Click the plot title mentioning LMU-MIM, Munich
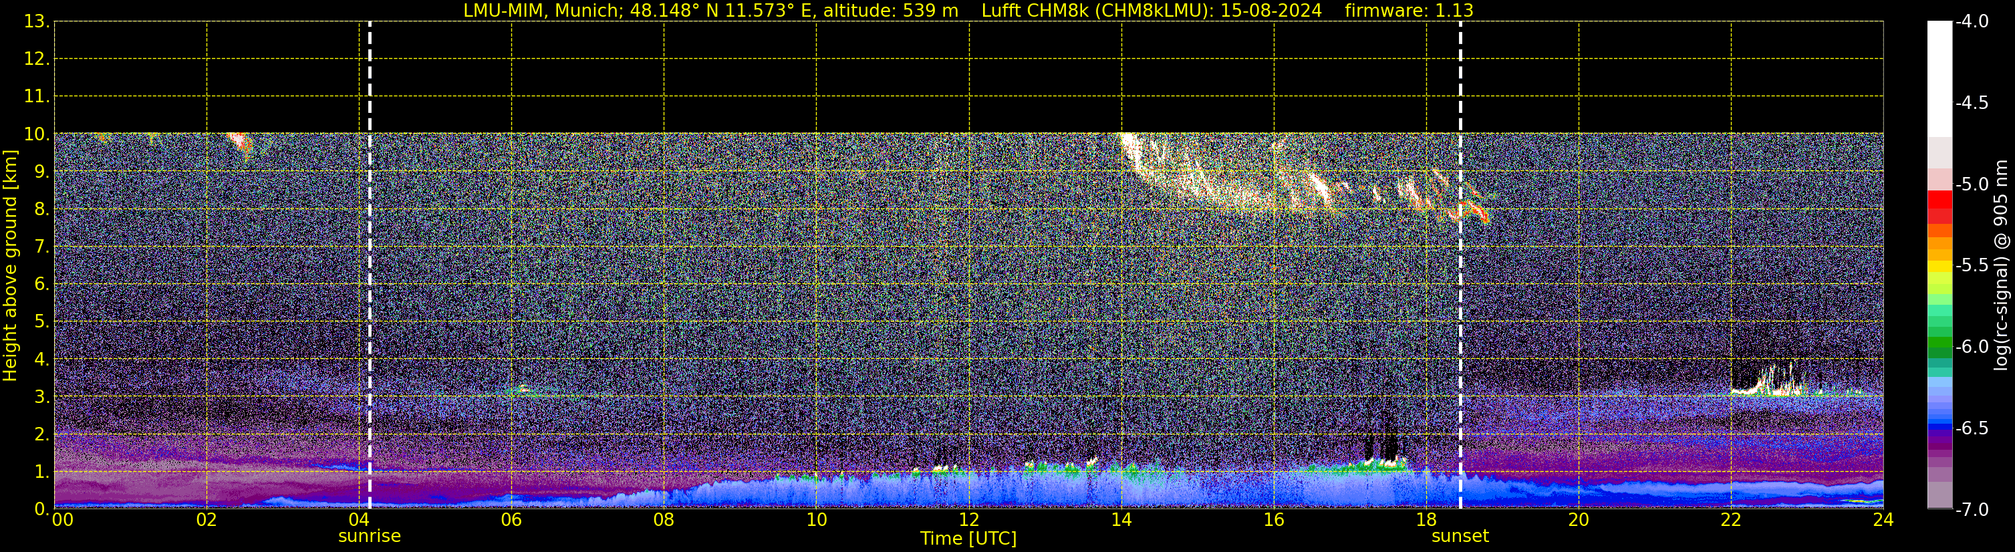Image resolution: width=2015 pixels, height=552 pixels. (x=968, y=10)
